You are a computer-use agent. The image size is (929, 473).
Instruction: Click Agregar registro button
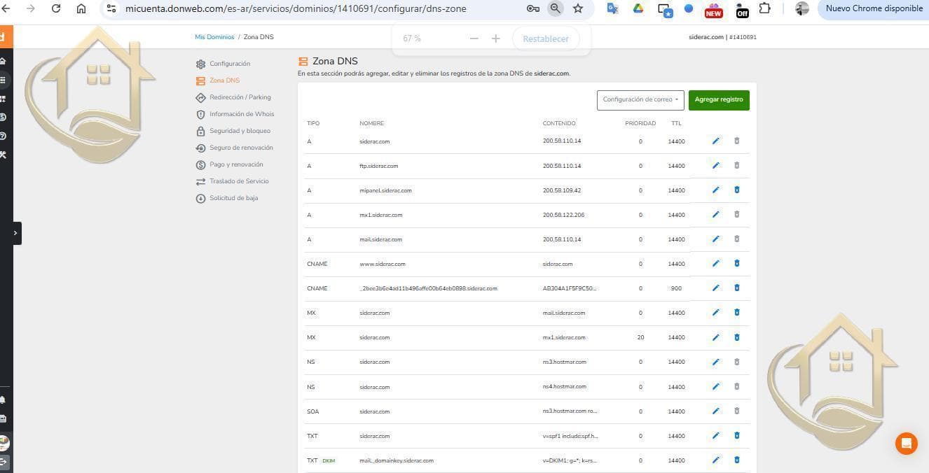719,100
